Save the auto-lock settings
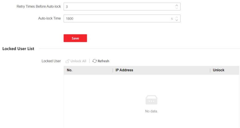This screenshot has height=128, width=240. click(x=75, y=38)
